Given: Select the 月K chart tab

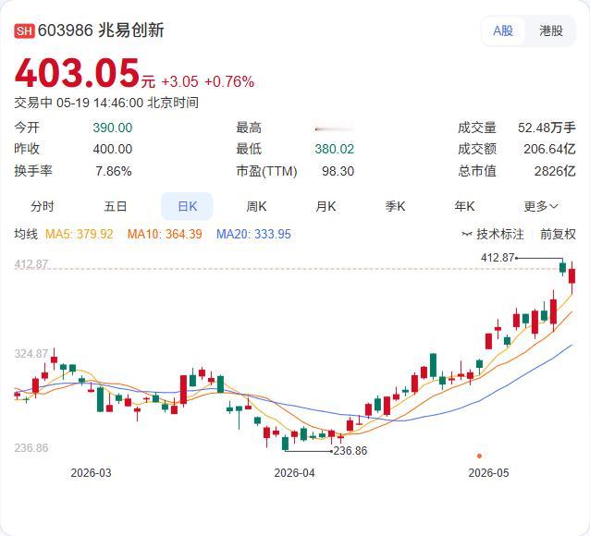Looking at the screenshot, I should point(326,206).
